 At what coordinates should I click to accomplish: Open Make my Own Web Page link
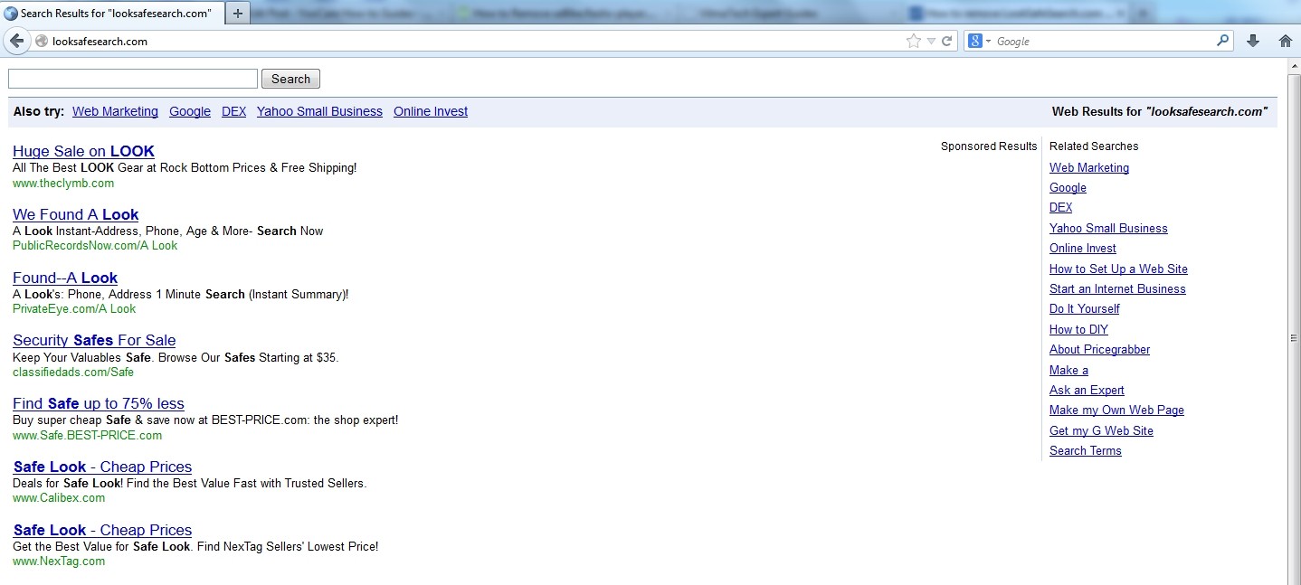tap(1116, 410)
